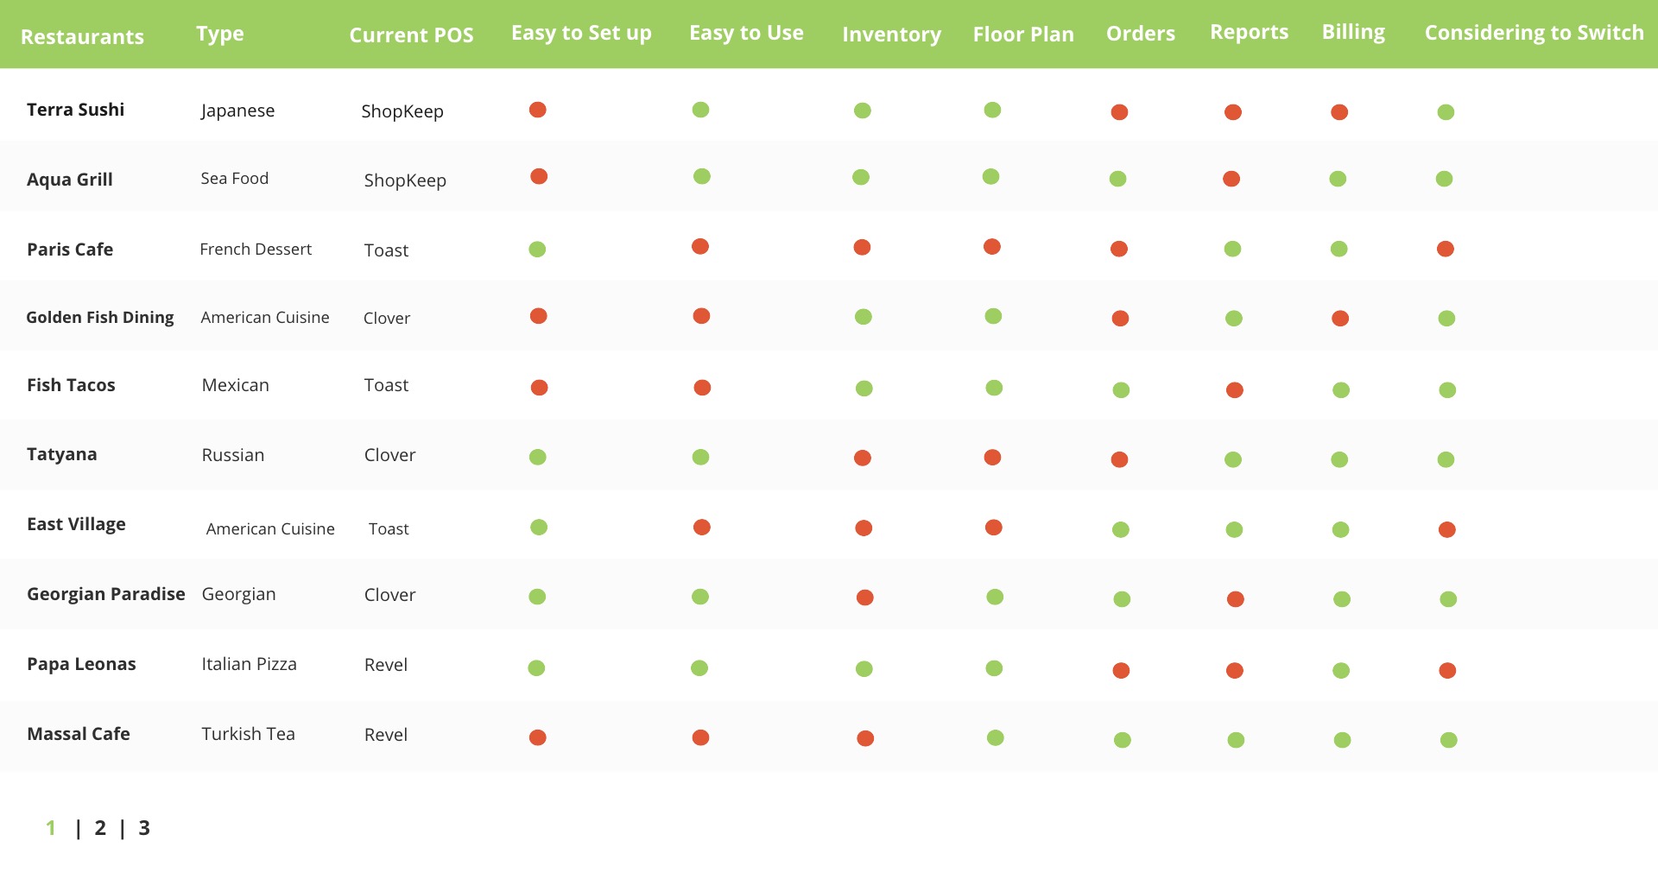Click Tatyana's green Easy to Set up dot

[x=537, y=457]
